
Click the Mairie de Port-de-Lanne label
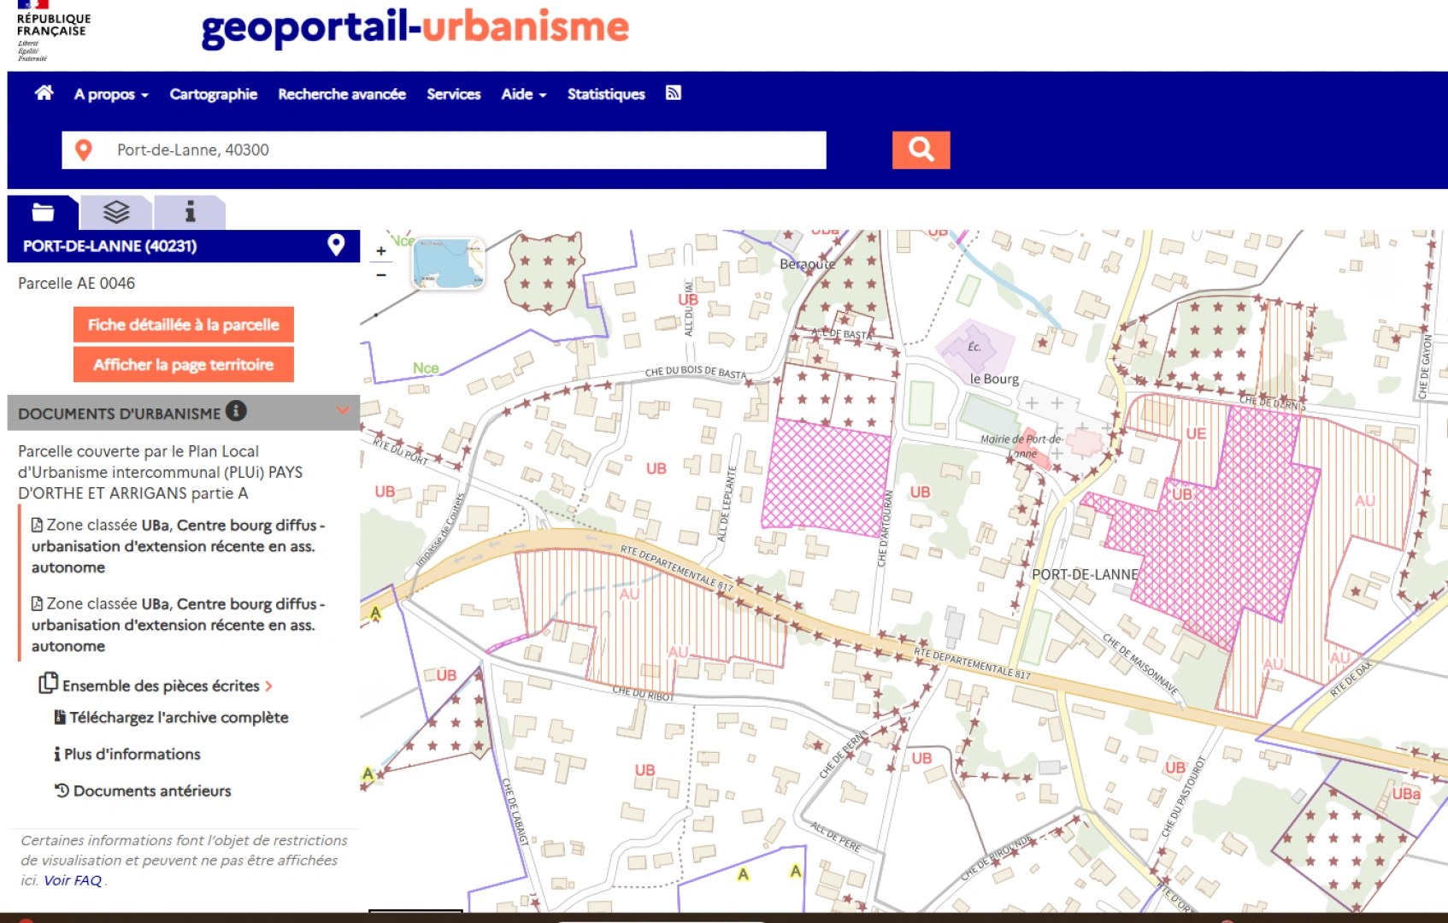click(1021, 445)
